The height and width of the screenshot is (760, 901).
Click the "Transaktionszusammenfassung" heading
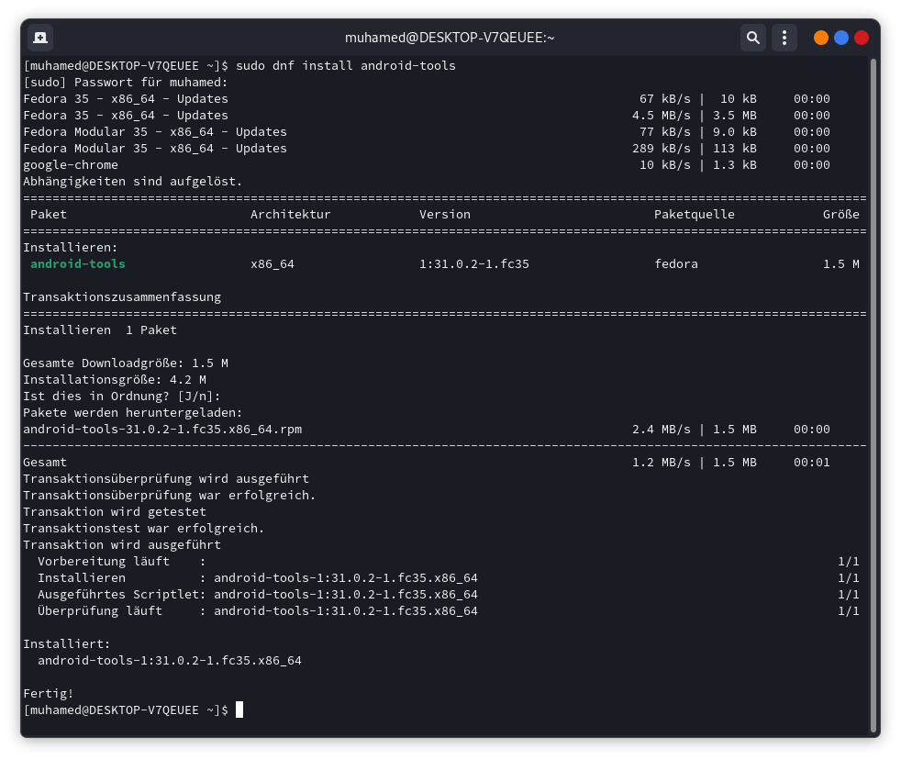[122, 297]
